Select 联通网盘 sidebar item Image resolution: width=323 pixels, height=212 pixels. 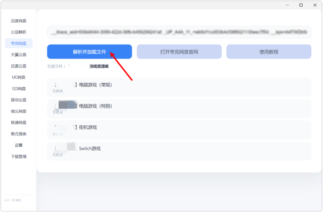tap(19, 122)
